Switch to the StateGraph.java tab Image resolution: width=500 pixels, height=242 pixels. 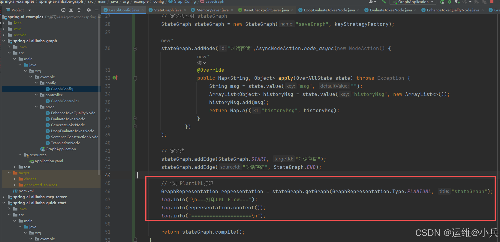click(x=167, y=10)
